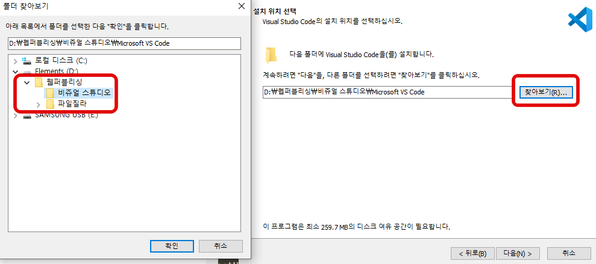Collapse the Elements (D:) drive arrow
This screenshot has height=264, width=596.
click(x=15, y=72)
